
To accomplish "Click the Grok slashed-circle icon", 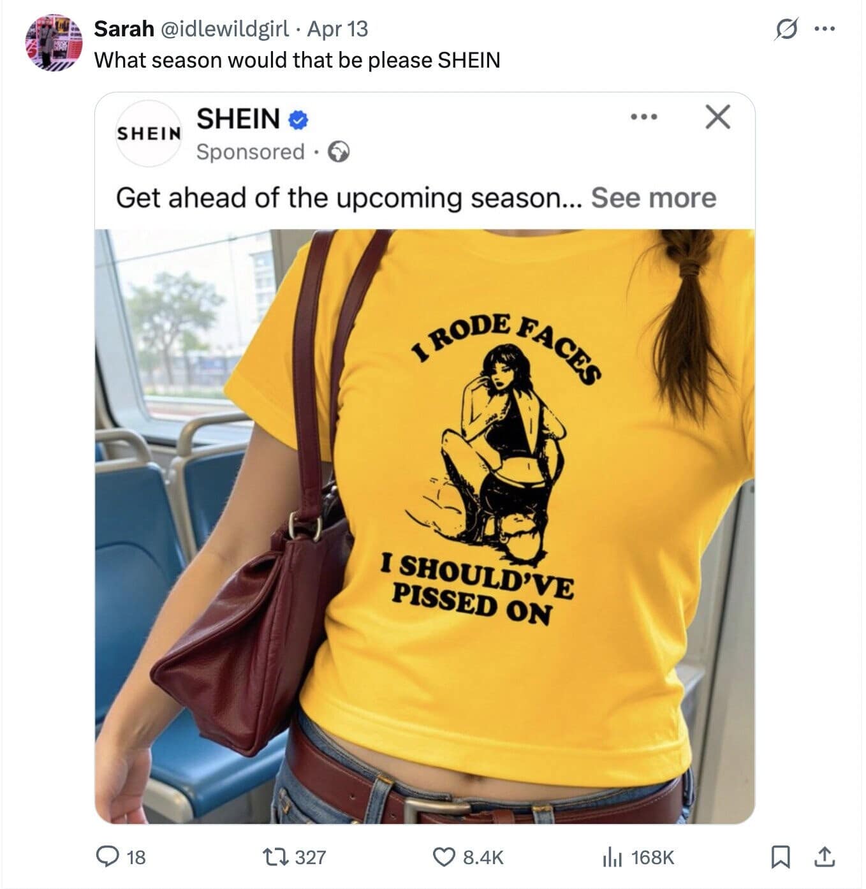I will click(x=786, y=29).
